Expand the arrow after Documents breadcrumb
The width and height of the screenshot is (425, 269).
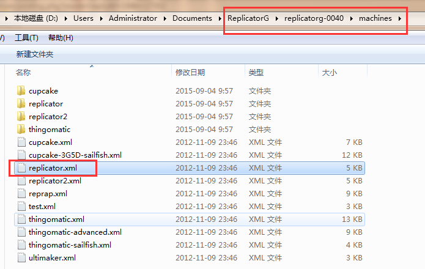coord(220,18)
